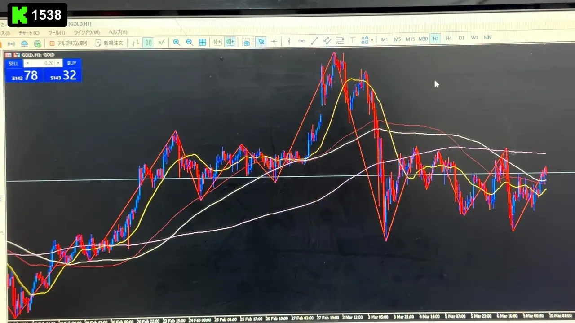
Task: Expand the shapes tool dropdown arrow
Action: coord(372,41)
